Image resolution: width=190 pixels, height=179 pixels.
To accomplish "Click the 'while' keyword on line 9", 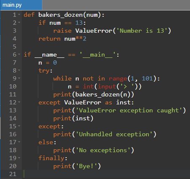I will 62,78.
